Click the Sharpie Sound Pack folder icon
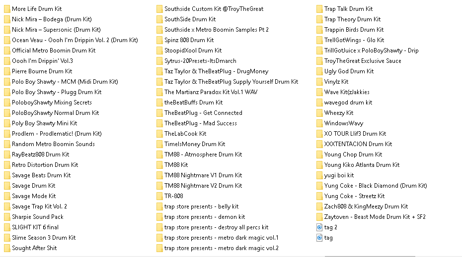This screenshot has width=462, height=257. 7,217
